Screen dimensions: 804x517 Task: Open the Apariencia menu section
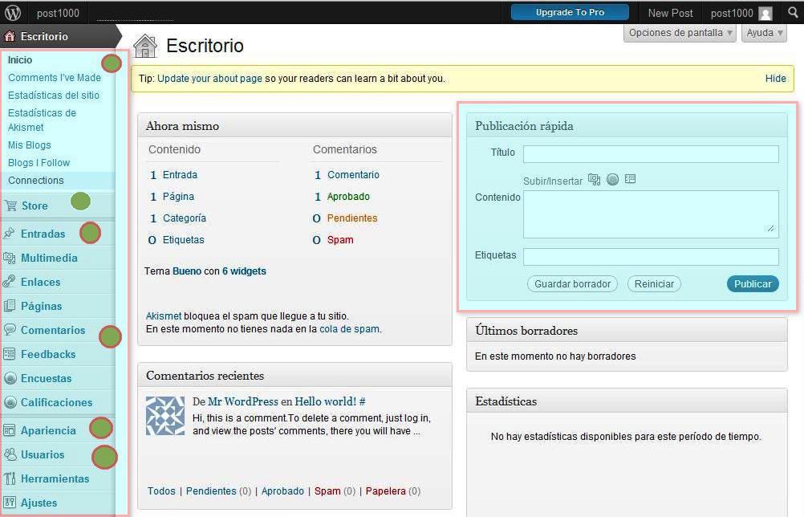pos(48,430)
